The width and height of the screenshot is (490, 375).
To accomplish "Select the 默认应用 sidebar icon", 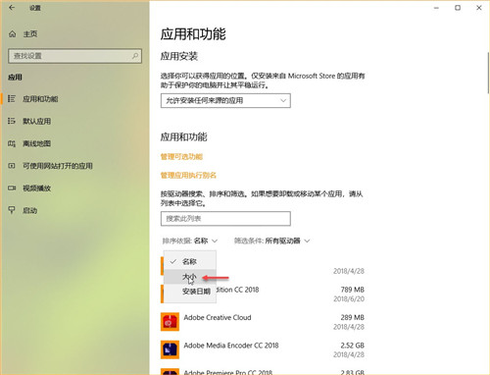I will pos(12,121).
